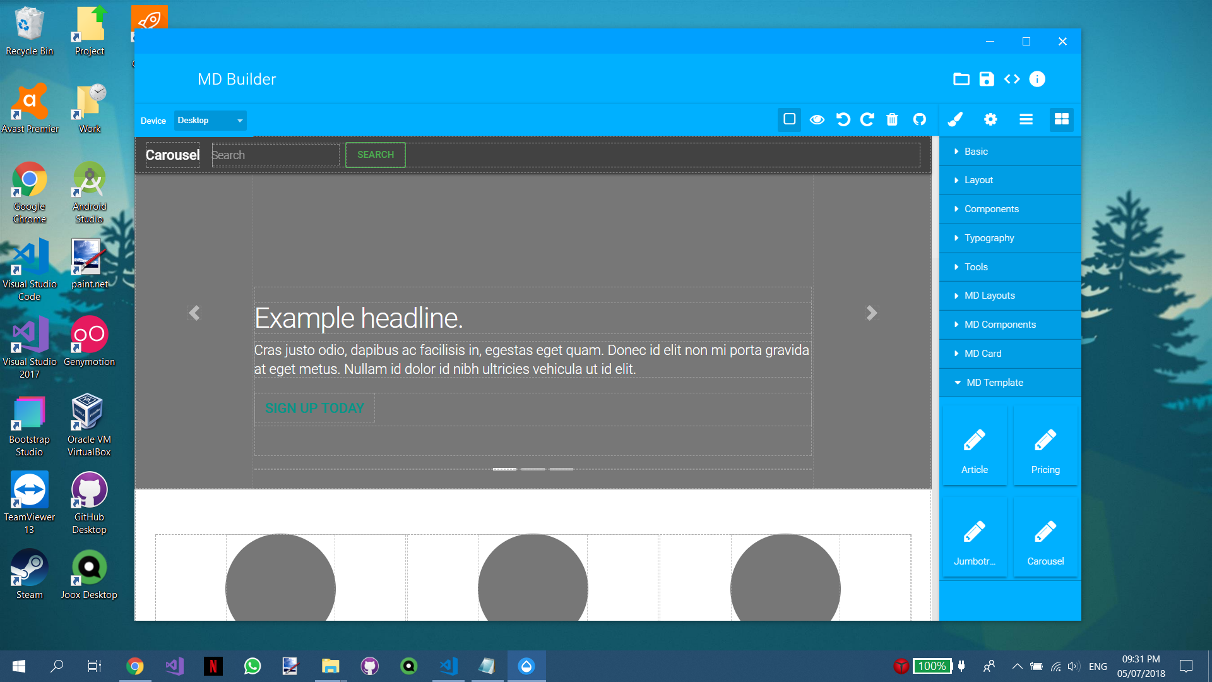This screenshot has width=1212, height=682.
Task: Open the GitHub icon in toolbar
Action: (920, 119)
